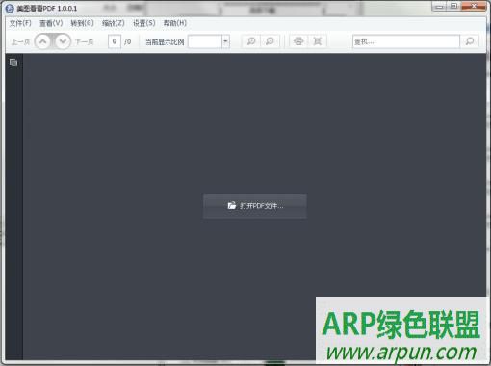
Task: Open the 文件(F) menu
Action: 20,23
